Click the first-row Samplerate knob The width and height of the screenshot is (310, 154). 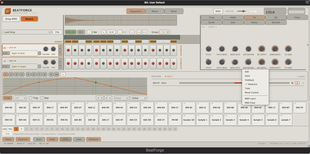[x=275, y=49]
